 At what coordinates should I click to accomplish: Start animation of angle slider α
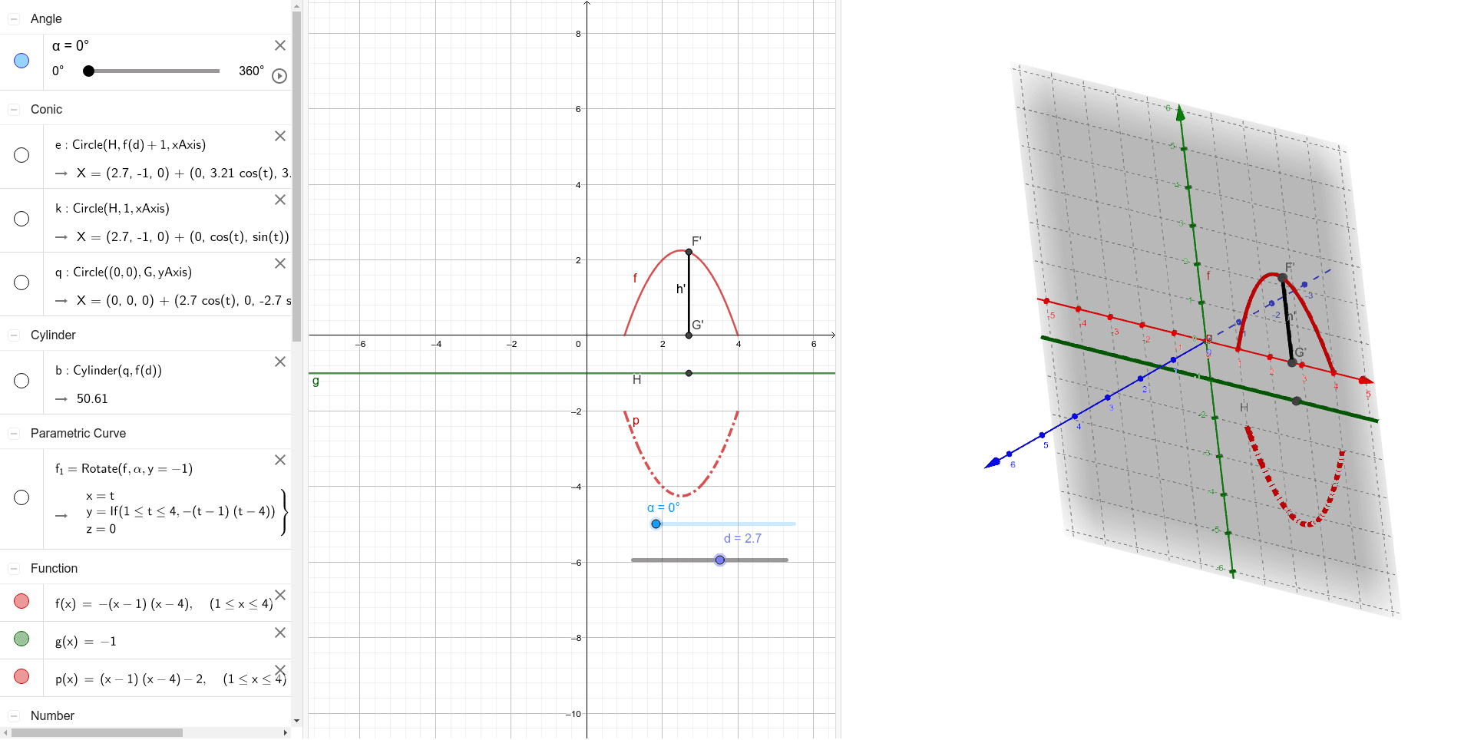pos(279,76)
